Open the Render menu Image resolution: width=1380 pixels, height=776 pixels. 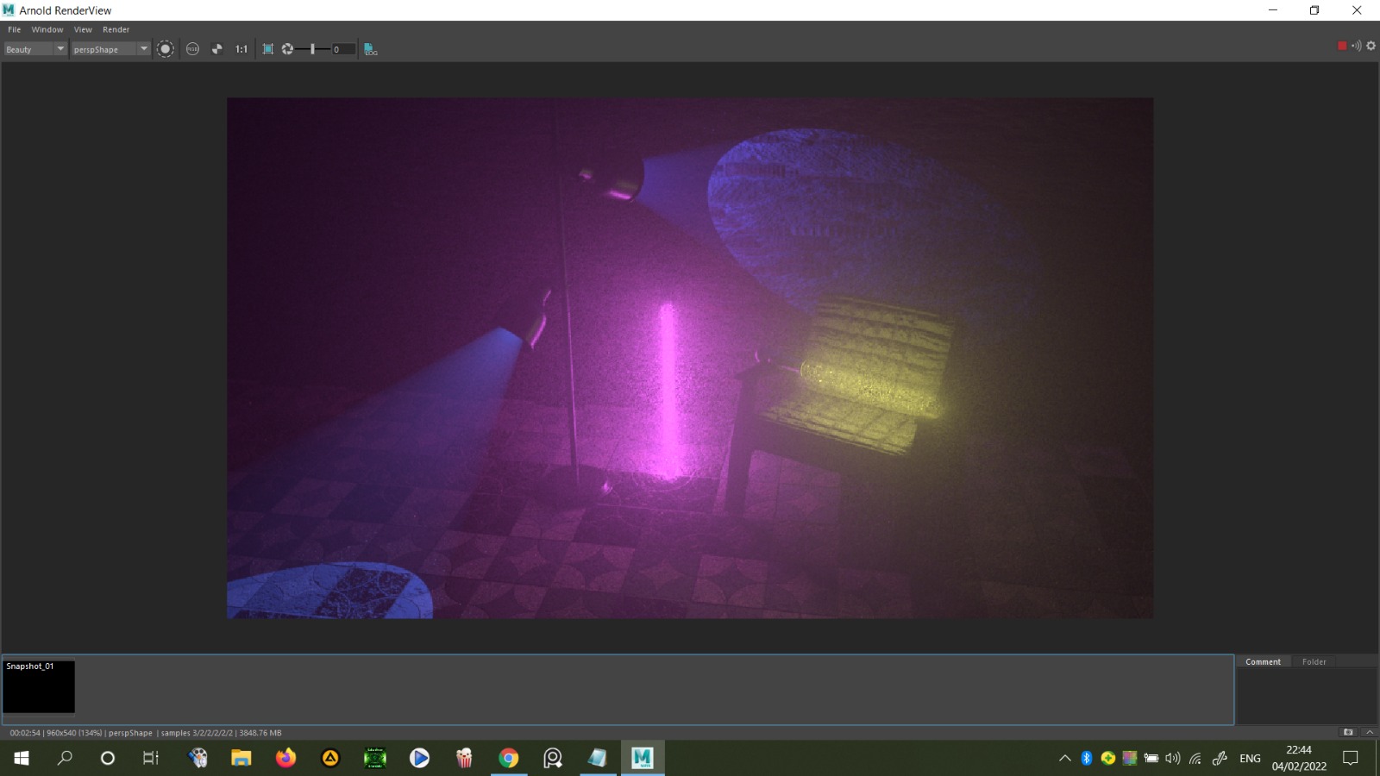point(116,28)
